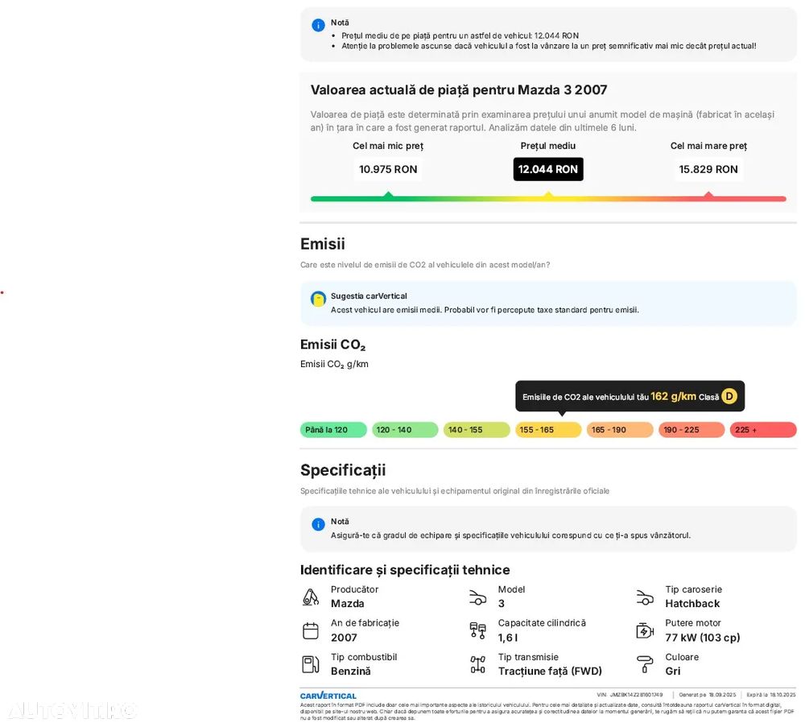805x727 pixels.
Task: Click the car icon next to Model
Action: coord(478,597)
